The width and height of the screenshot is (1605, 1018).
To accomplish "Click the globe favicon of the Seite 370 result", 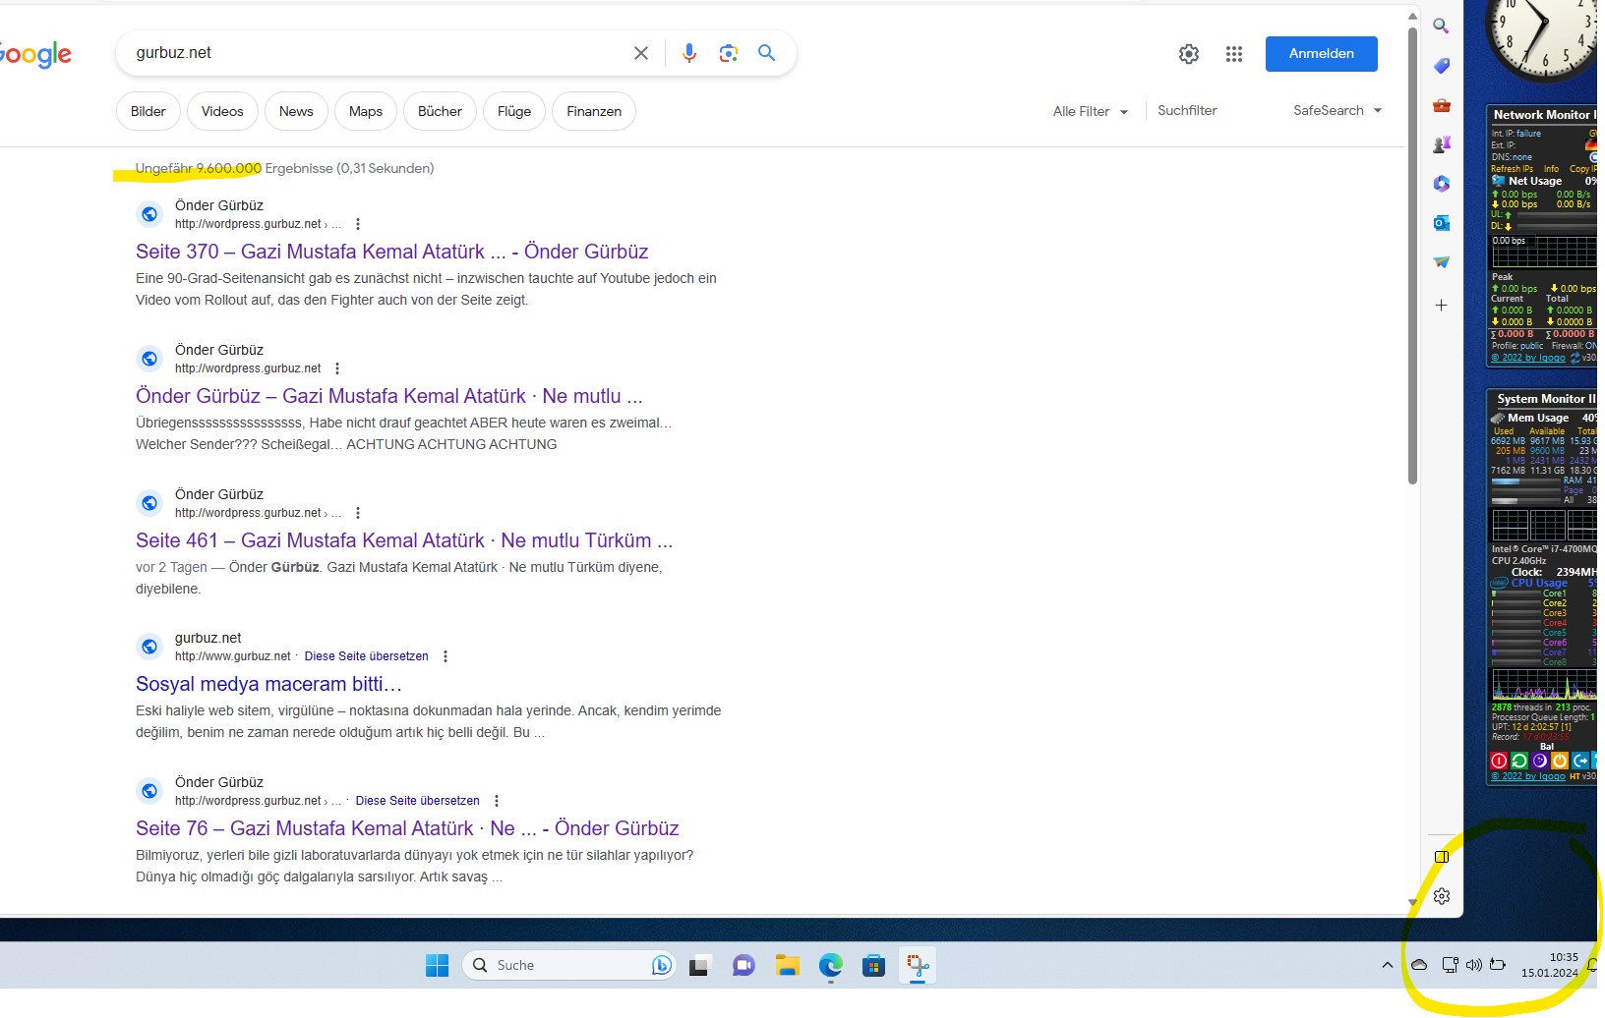I will (149, 214).
